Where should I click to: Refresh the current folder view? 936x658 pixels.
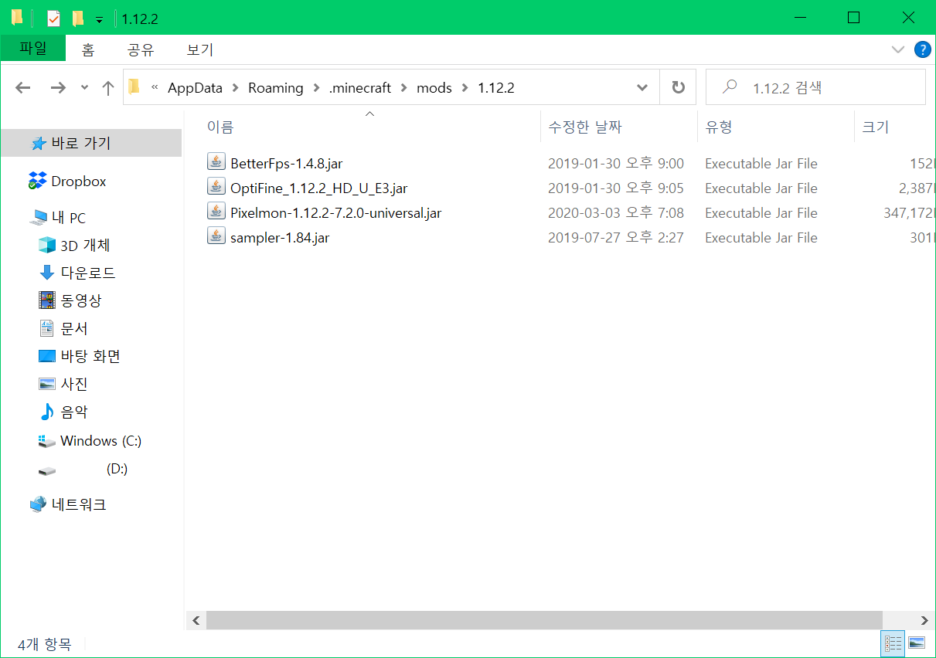point(678,87)
